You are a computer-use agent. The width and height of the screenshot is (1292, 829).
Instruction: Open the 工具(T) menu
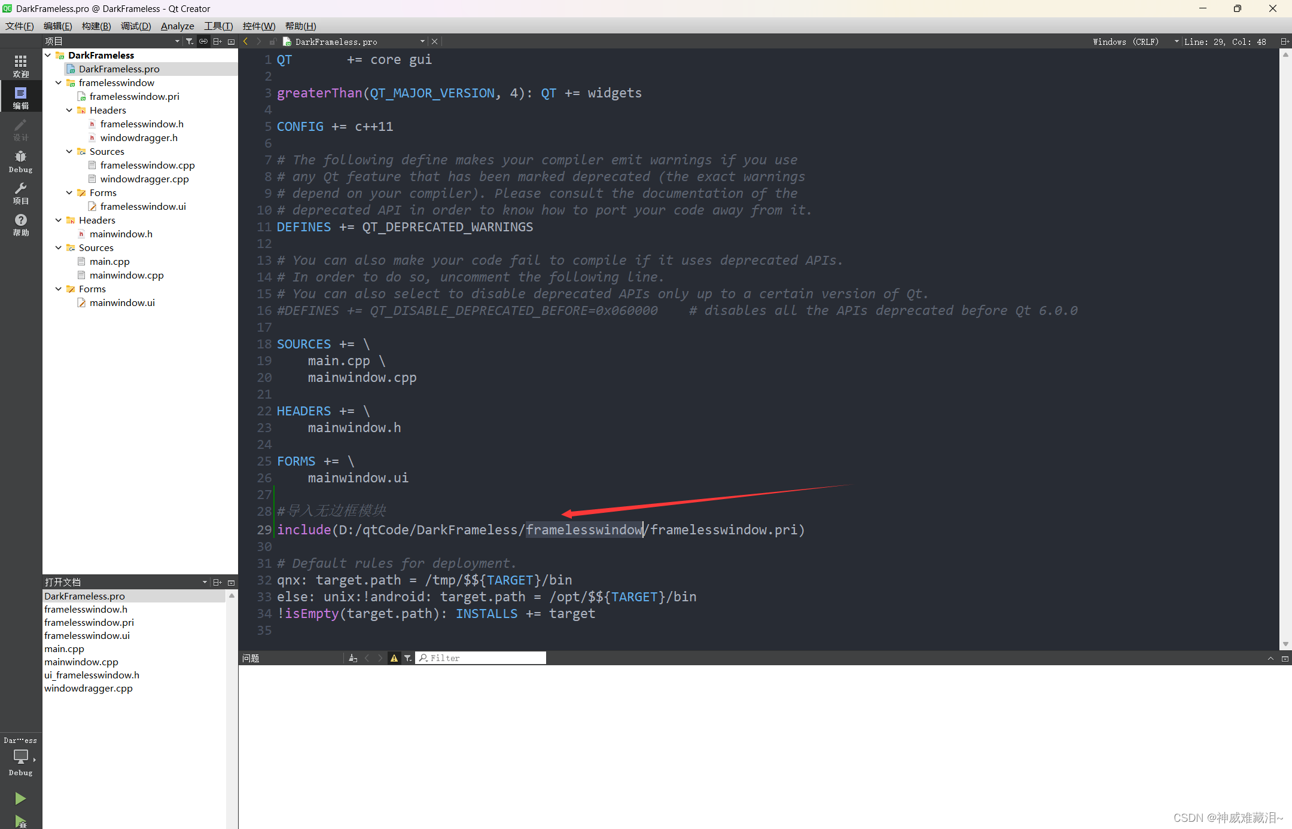218,26
